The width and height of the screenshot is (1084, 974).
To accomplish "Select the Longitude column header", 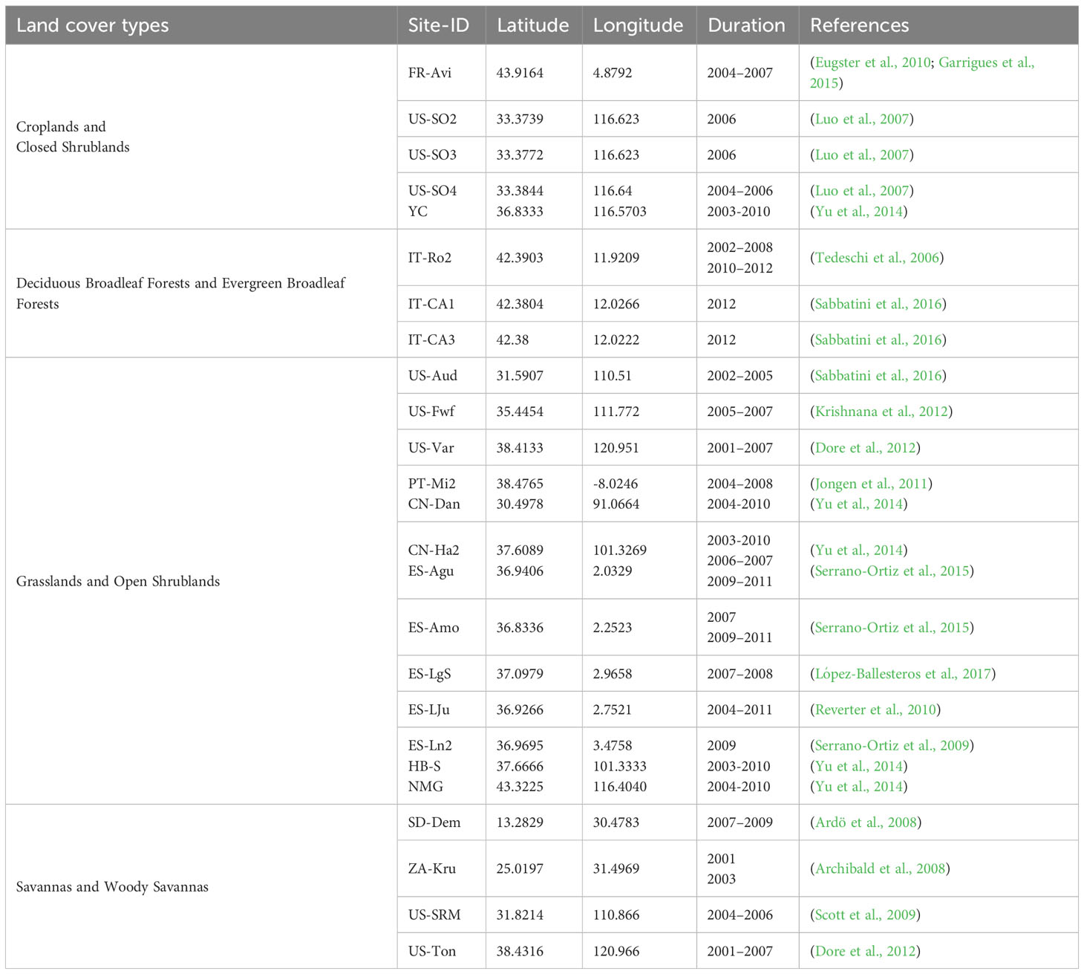I will (x=639, y=25).
